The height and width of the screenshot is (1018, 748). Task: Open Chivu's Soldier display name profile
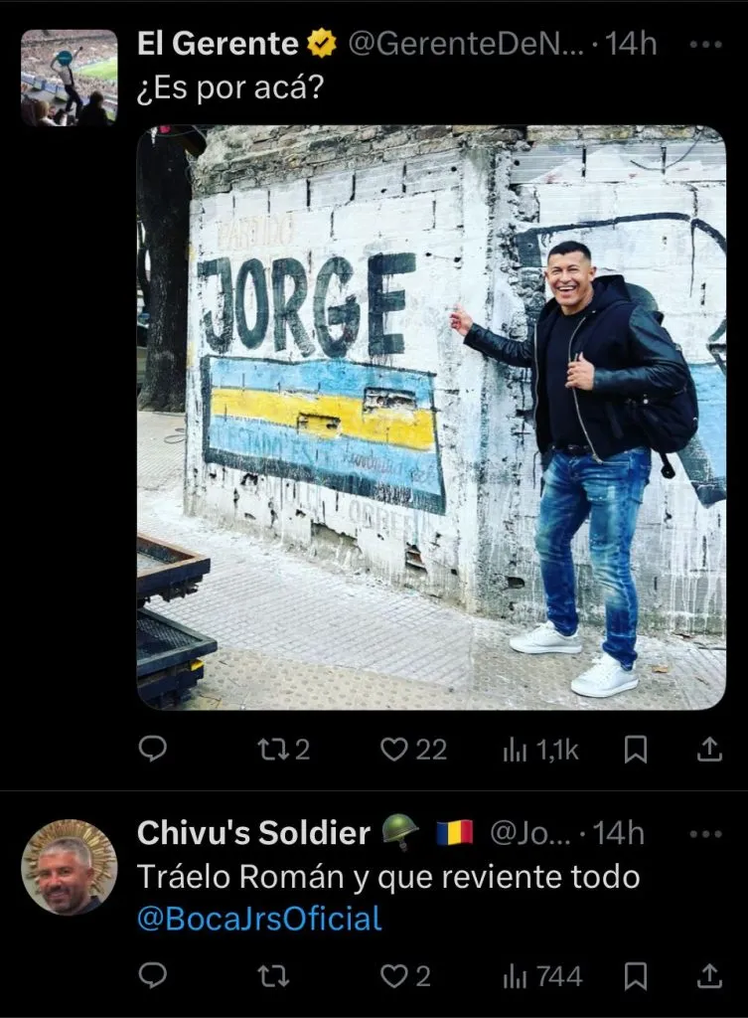click(253, 833)
